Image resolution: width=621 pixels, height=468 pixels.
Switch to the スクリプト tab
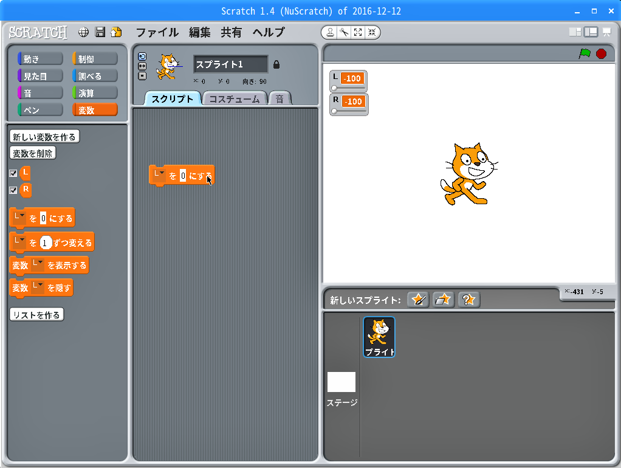(x=173, y=98)
